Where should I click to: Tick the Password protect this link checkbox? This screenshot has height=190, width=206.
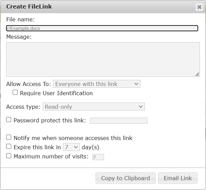(x=9, y=120)
